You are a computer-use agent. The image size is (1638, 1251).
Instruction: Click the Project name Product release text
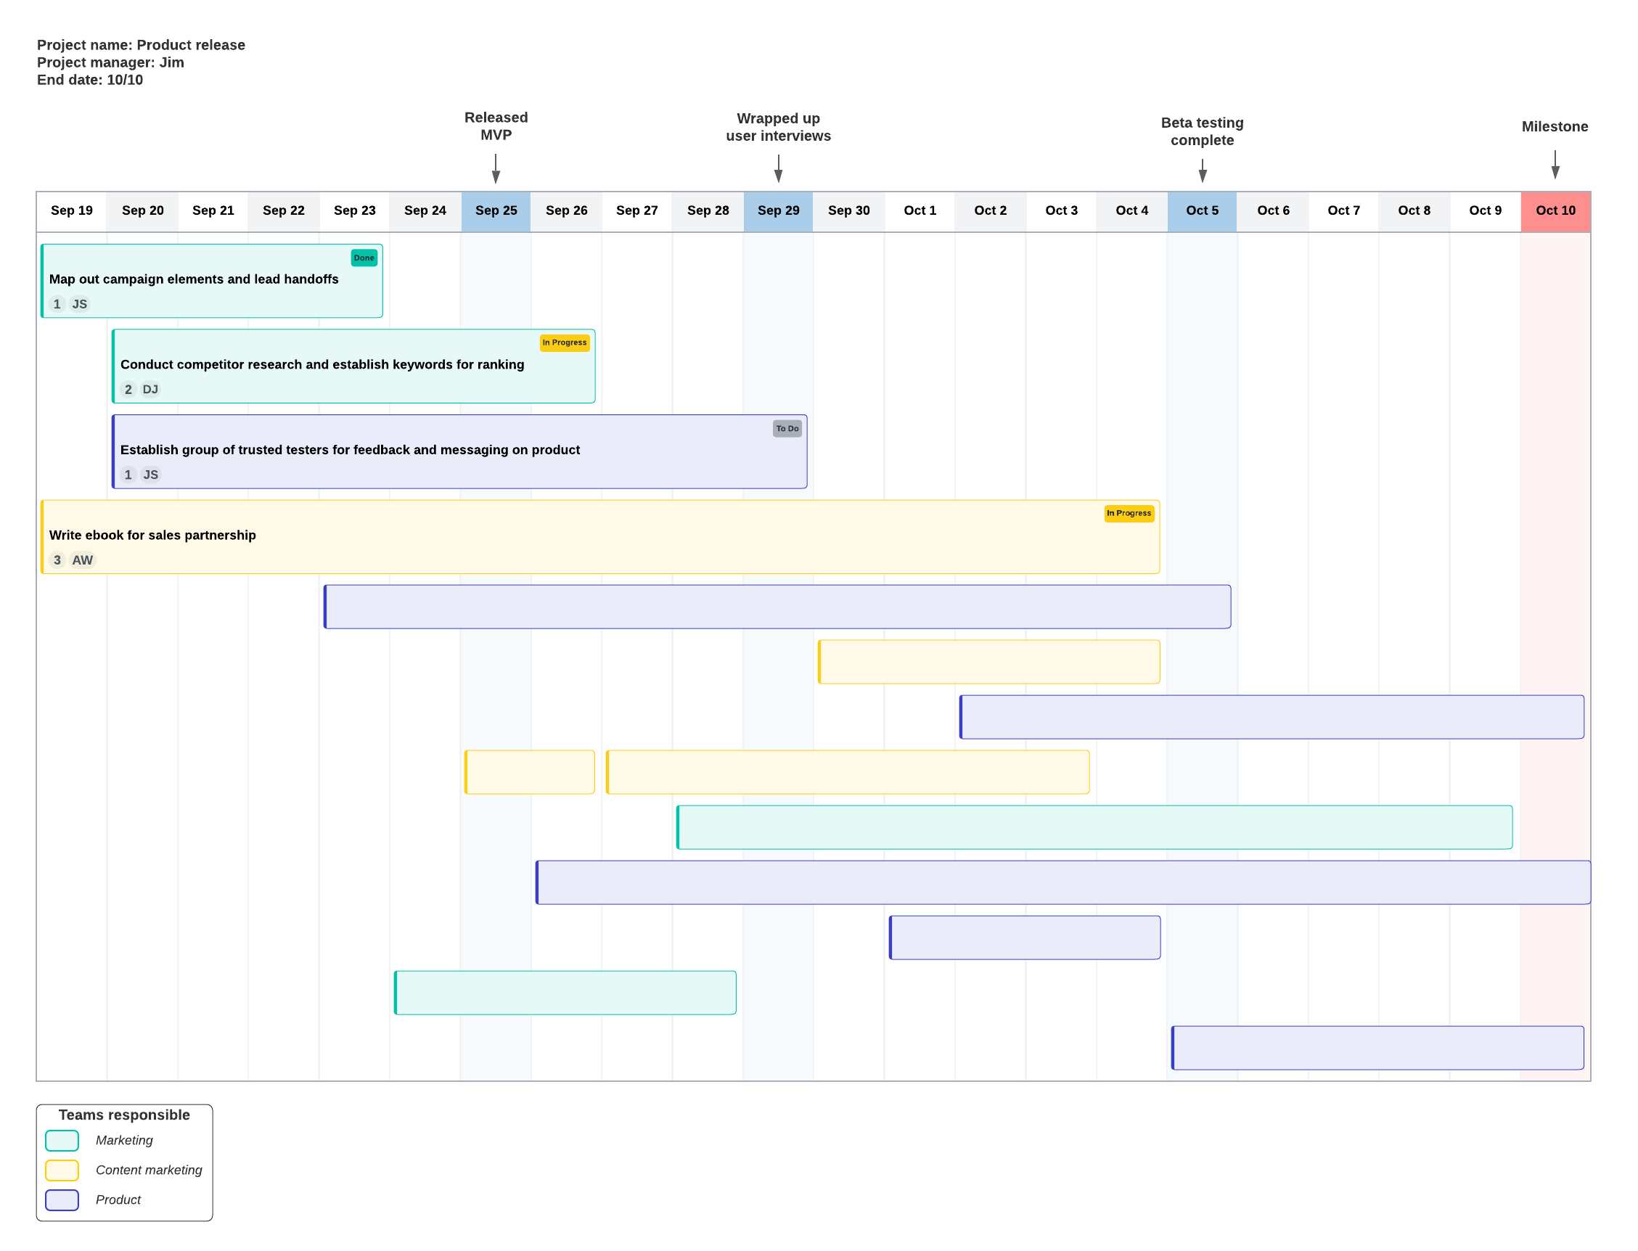click(x=141, y=45)
